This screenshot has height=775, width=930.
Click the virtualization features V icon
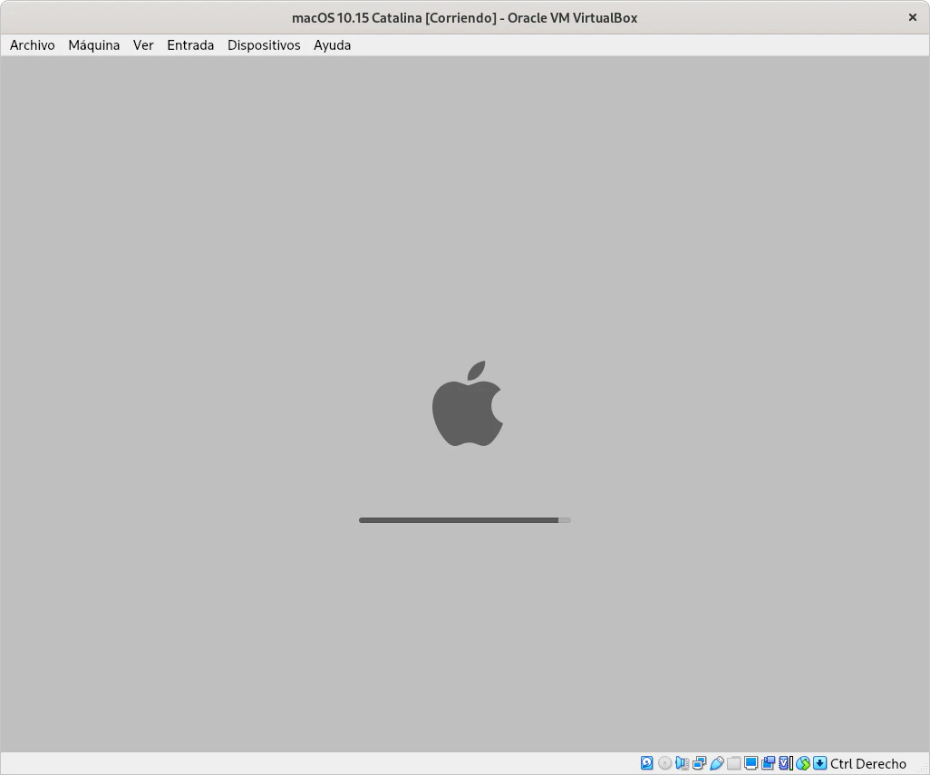coord(785,763)
